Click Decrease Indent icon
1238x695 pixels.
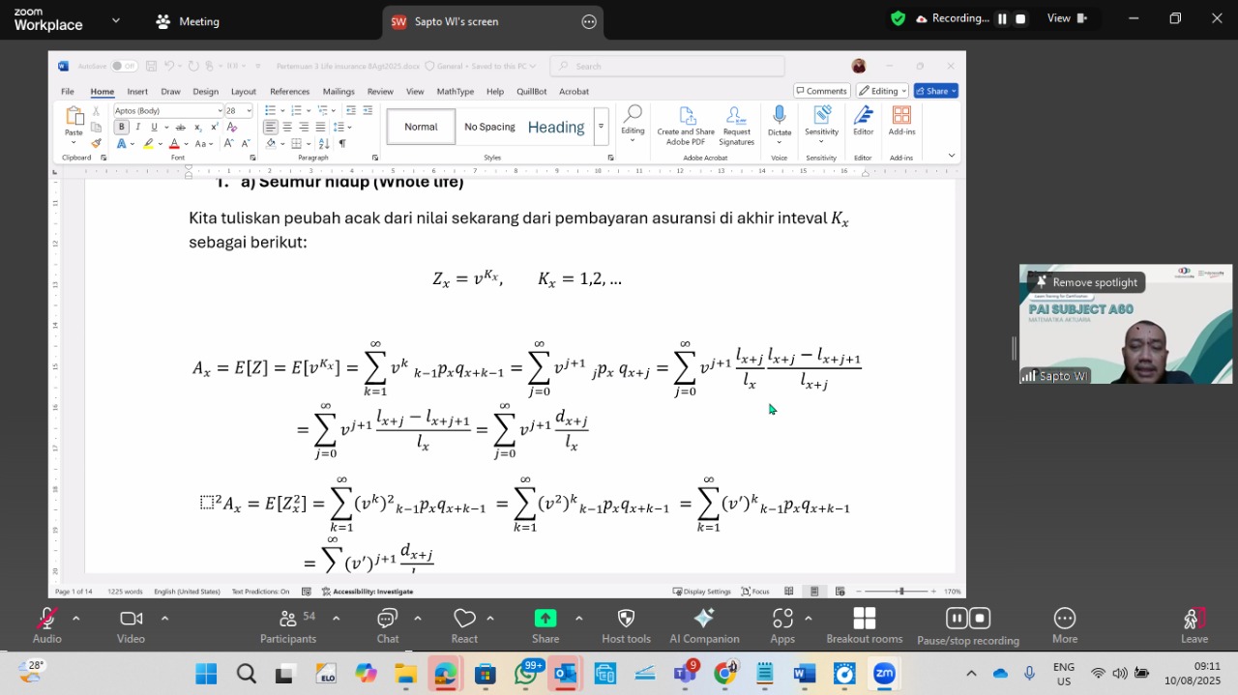tap(351, 111)
